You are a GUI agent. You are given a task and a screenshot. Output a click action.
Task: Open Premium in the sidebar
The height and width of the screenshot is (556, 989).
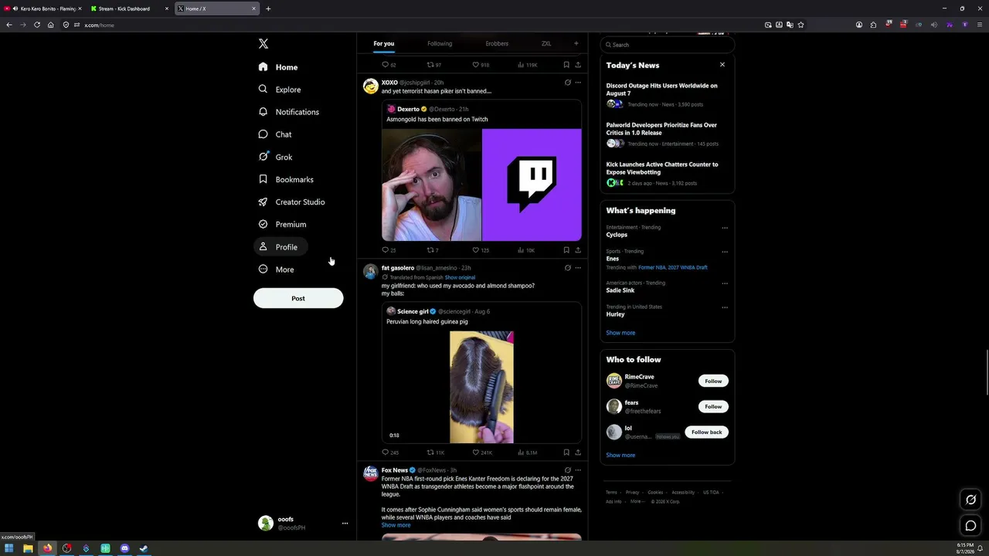click(283, 224)
